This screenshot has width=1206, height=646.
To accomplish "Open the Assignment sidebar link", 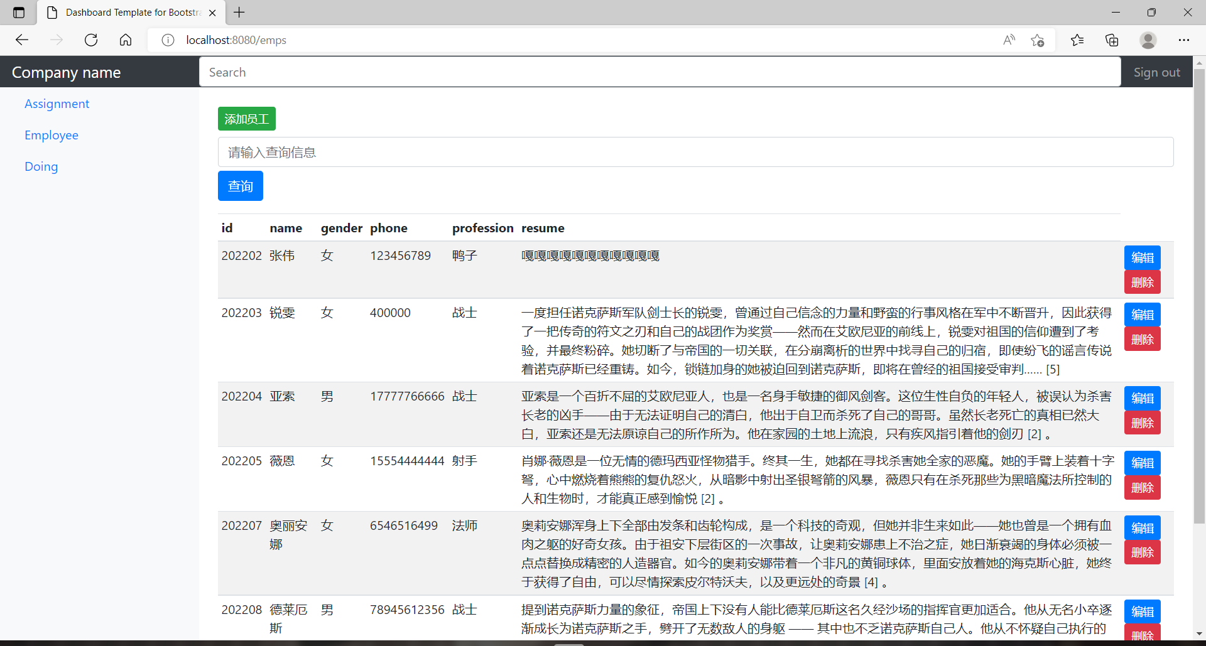I will point(57,104).
